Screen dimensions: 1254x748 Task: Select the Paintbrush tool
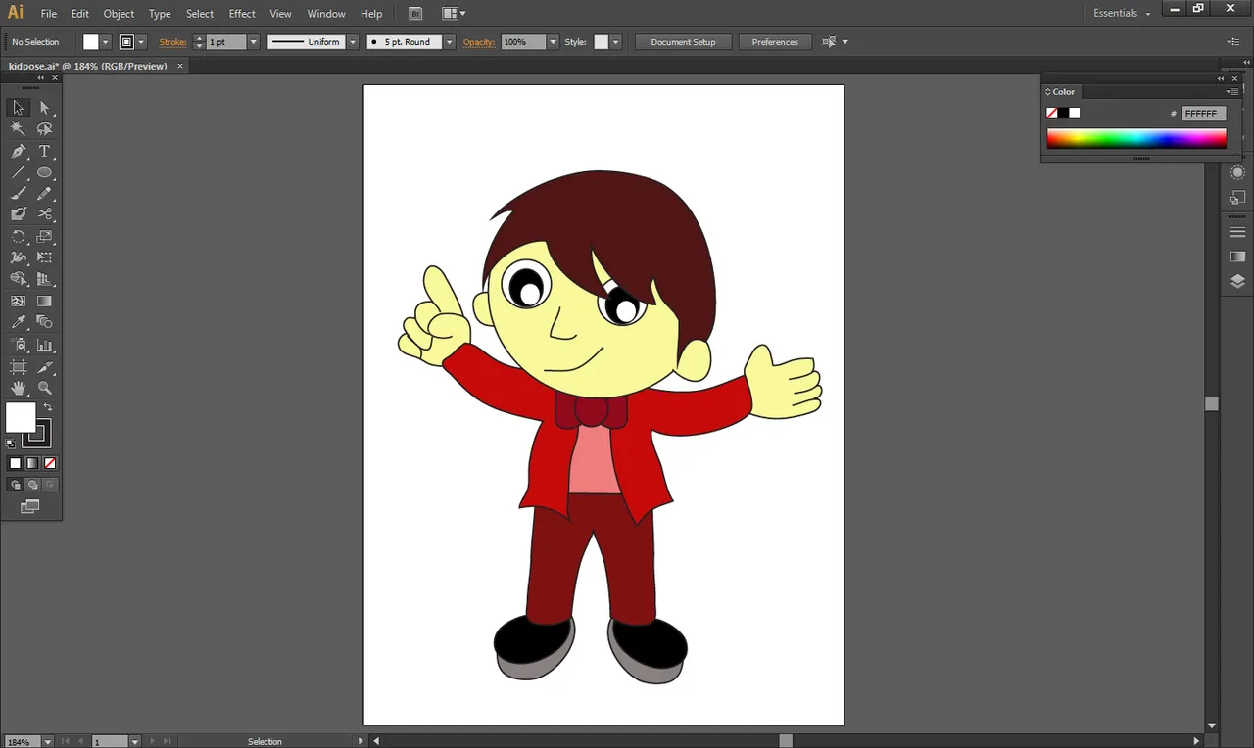tap(18, 193)
